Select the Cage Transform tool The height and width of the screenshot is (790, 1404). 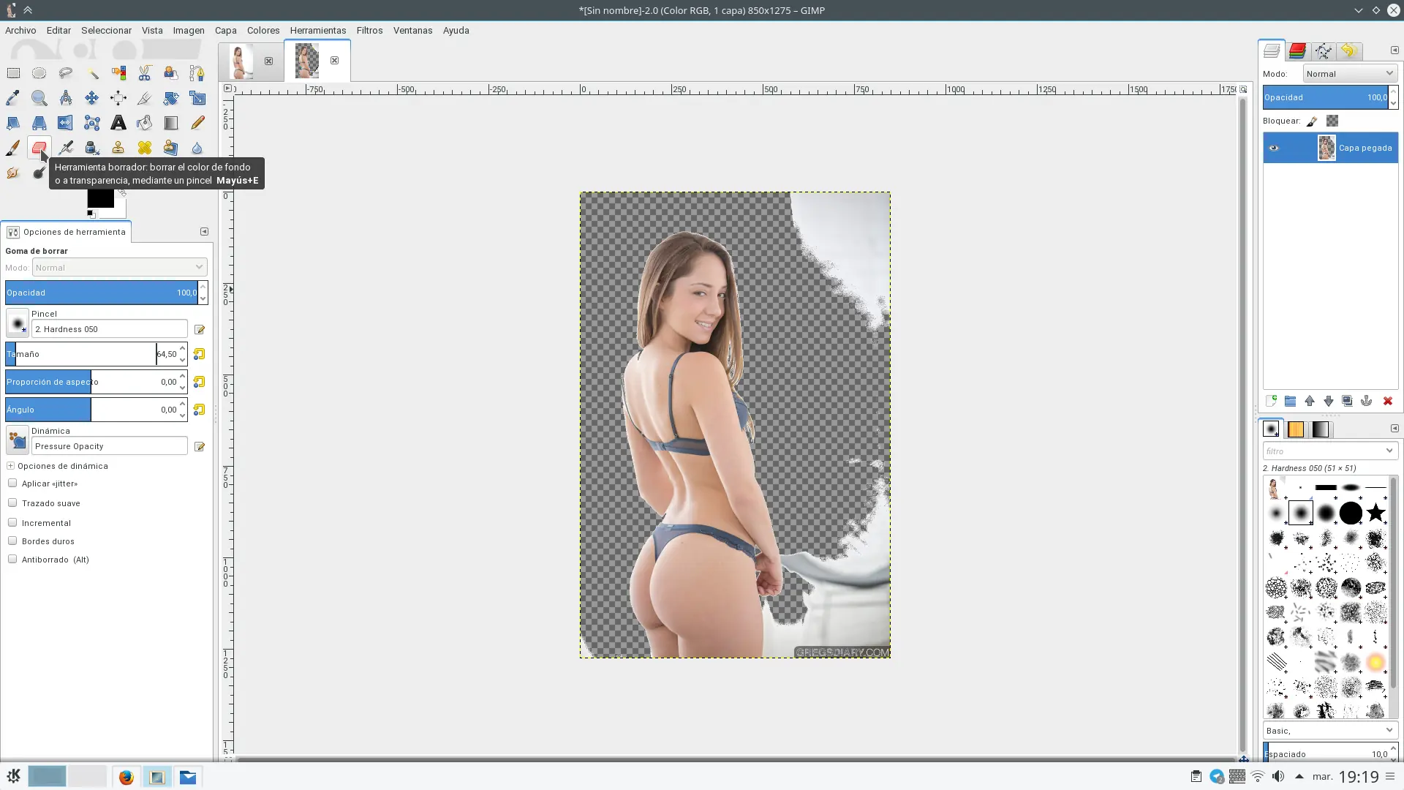pos(92,123)
